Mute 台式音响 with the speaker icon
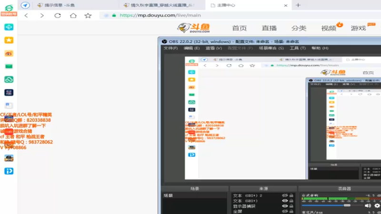Screen dimensions: 381x214 pyautogui.click(x=368, y=205)
